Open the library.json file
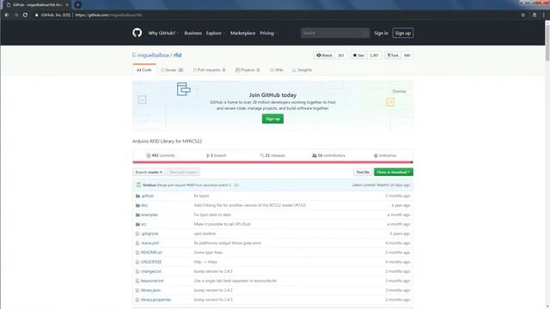 150,290
